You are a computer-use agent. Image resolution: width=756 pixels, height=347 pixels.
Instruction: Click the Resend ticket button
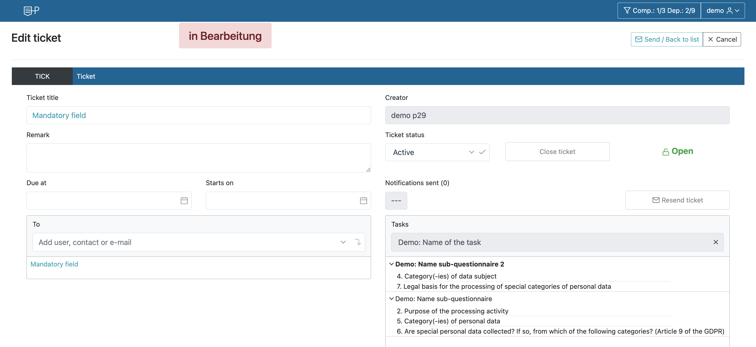(677, 200)
